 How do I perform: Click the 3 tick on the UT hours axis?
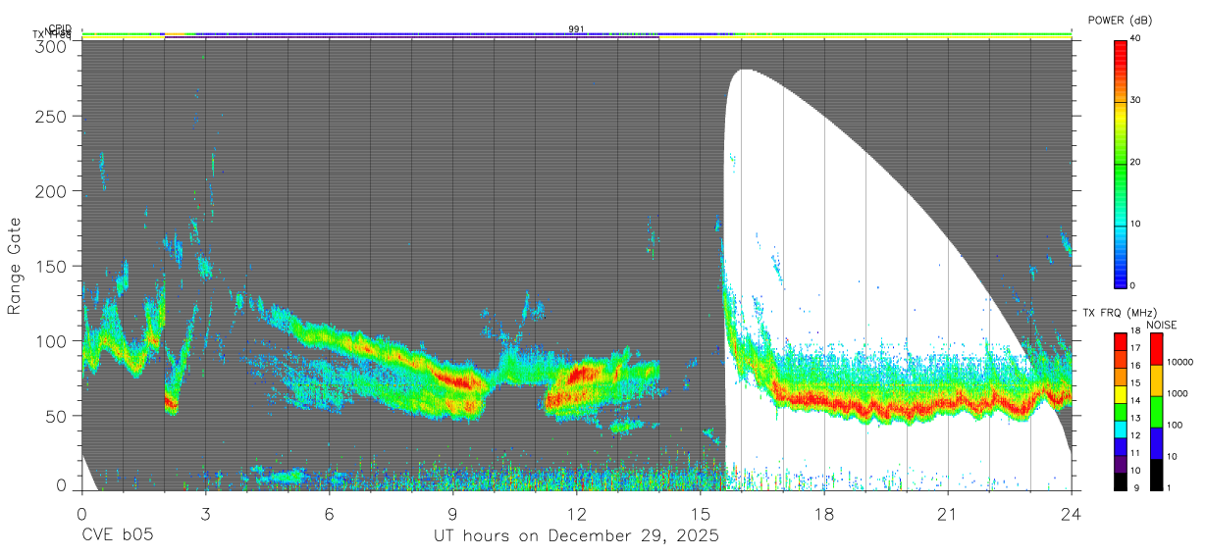coord(206,514)
